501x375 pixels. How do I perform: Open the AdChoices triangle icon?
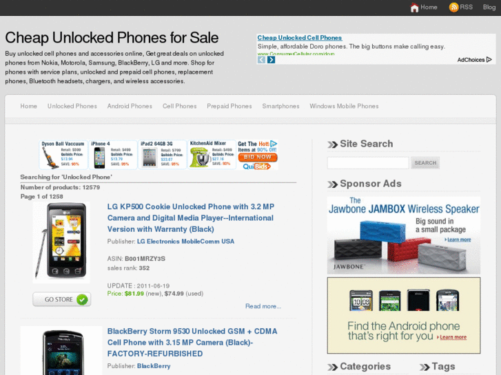click(x=489, y=60)
